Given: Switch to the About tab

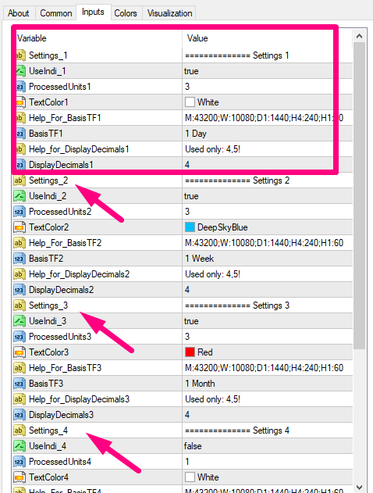Looking at the screenshot, I should tap(18, 13).
